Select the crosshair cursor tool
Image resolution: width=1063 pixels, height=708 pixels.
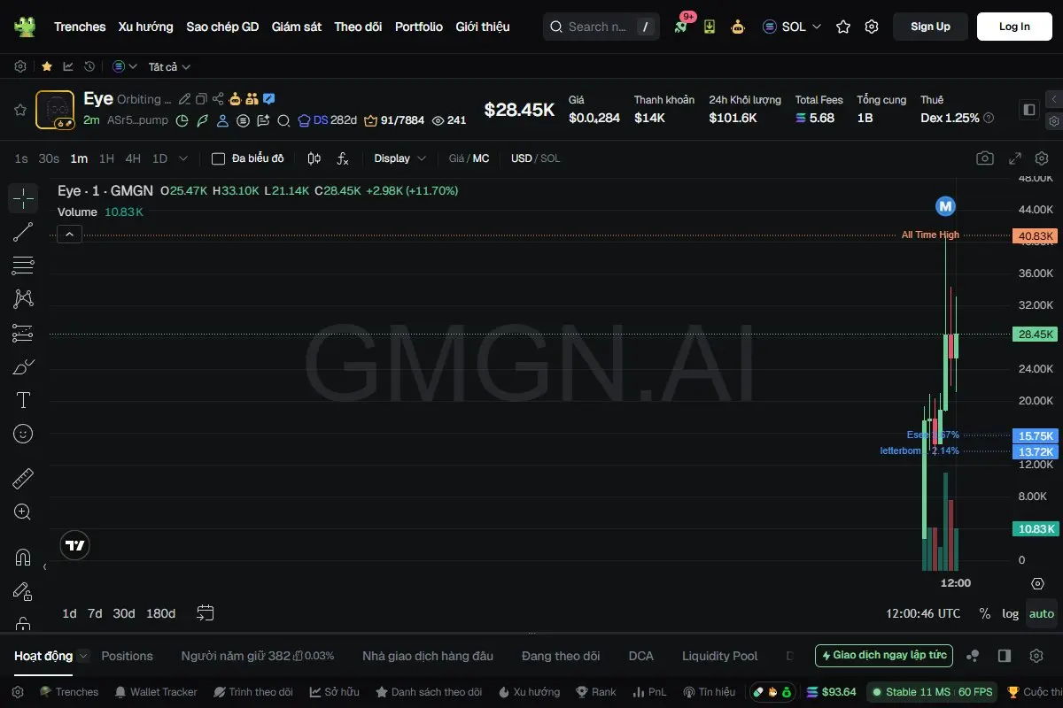[23, 198]
